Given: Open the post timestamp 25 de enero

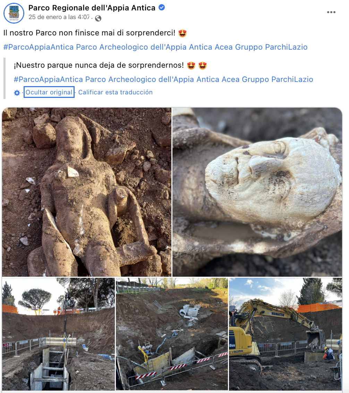Looking at the screenshot, I should coord(59,17).
